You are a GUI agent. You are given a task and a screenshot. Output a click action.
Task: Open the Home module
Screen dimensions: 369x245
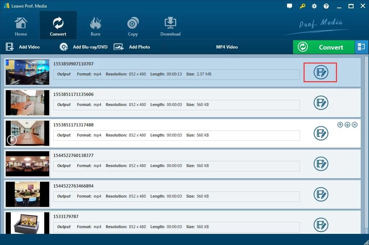point(21,27)
